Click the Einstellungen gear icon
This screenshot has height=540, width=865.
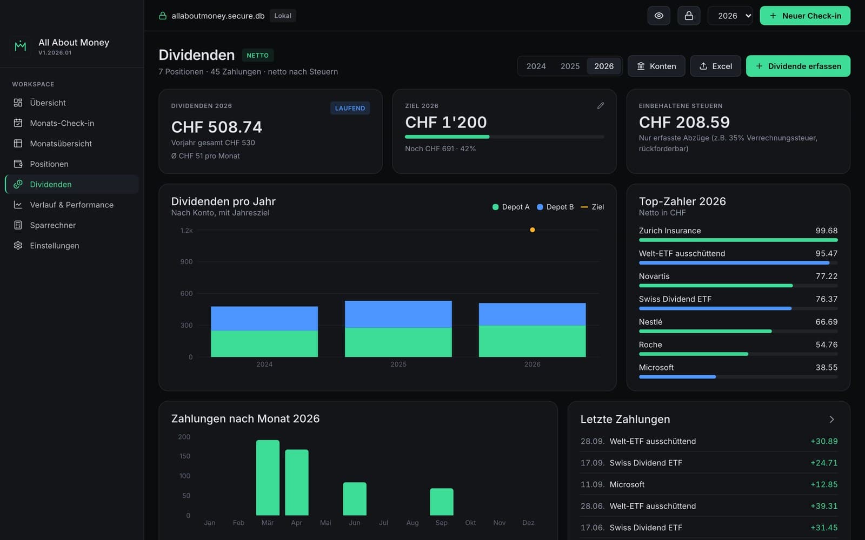[18, 245]
